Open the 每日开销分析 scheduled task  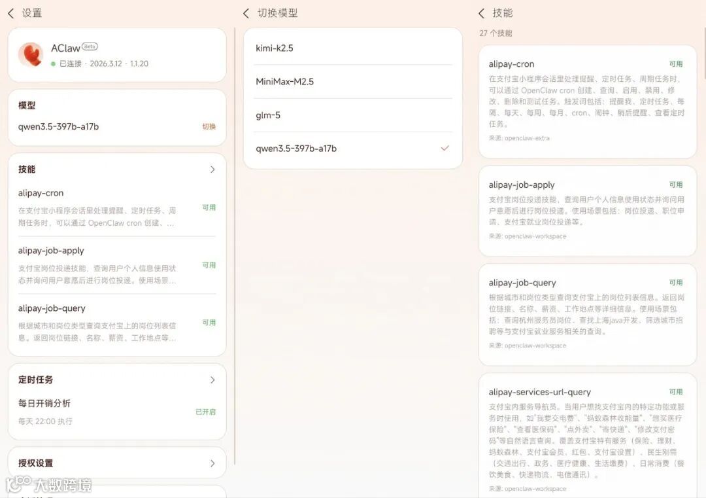tap(117, 412)
